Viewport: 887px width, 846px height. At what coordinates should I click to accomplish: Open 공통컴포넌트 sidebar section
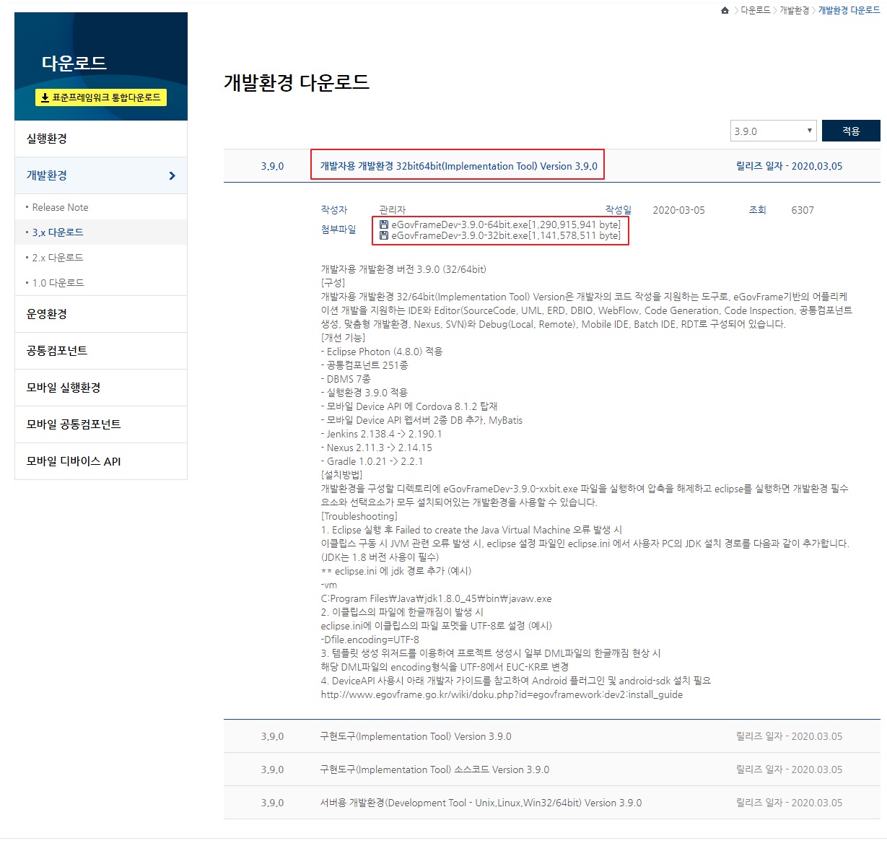point(57,351)
